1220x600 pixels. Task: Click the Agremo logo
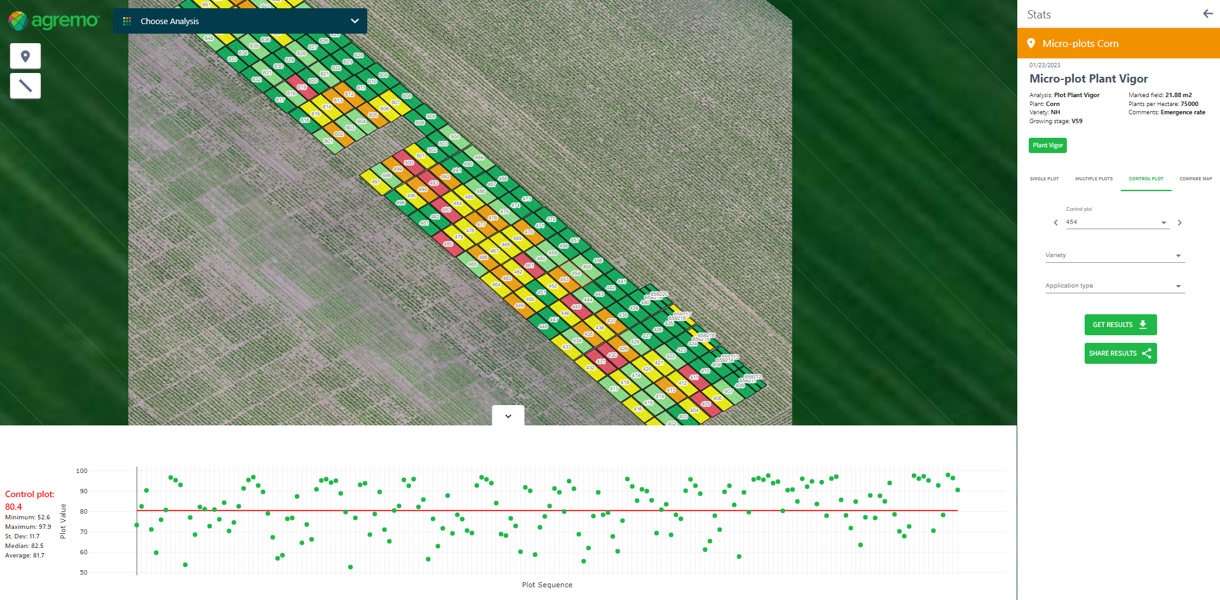pos(53,21)
